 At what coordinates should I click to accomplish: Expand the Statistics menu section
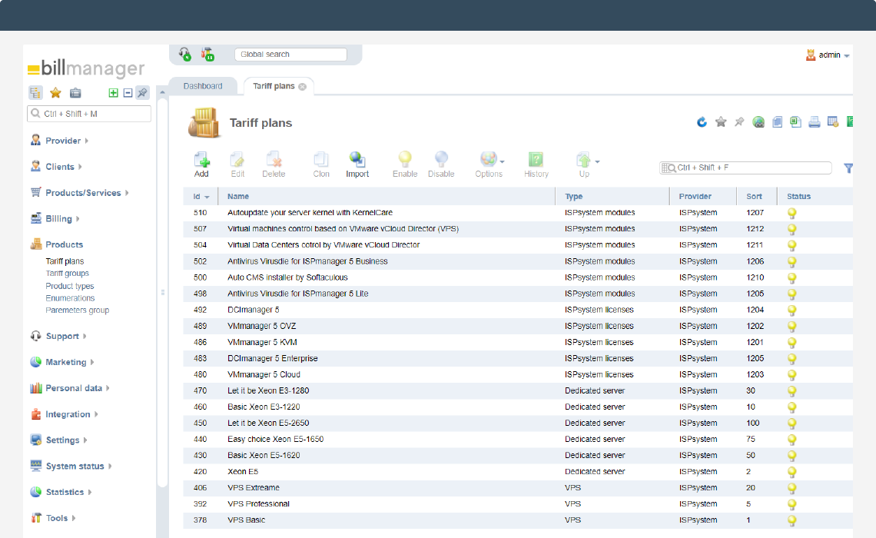[61, 492]
